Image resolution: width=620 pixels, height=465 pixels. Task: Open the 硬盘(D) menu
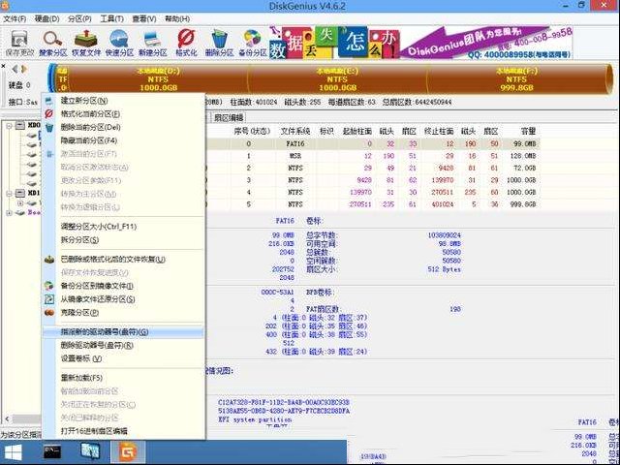click(47, 18)
